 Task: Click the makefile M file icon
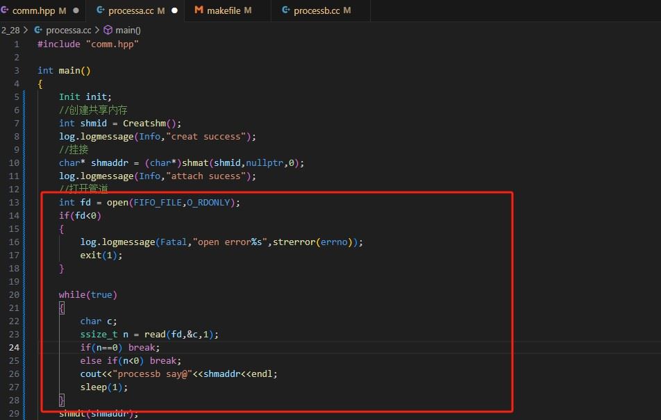(x=199, y=10)
